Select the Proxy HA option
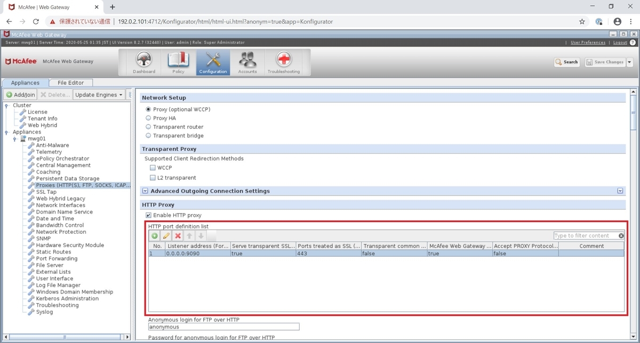Viewport: 640px width, 343px height. click(x=148, y=118)
